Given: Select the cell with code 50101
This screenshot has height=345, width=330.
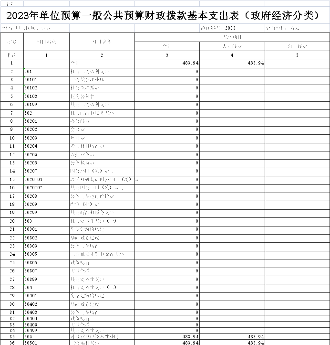Looking at the screenshot, I should tap(46, 80).
